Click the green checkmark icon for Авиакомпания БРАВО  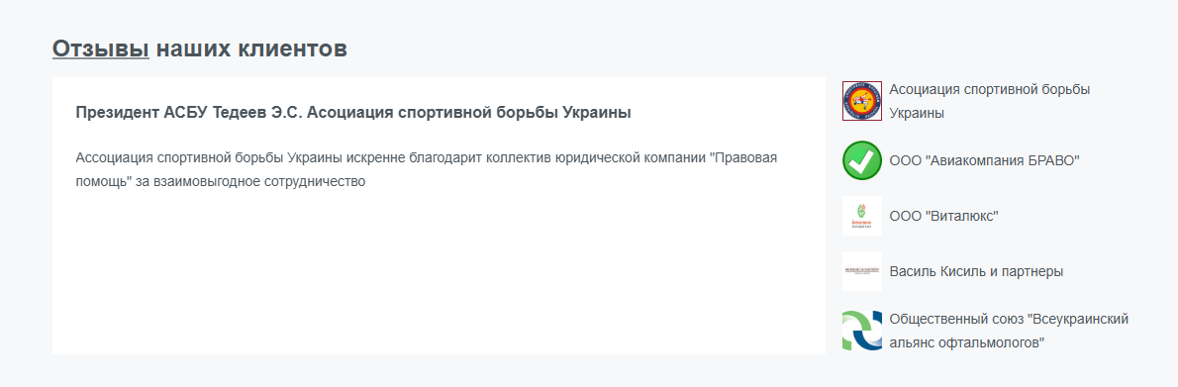(x=861, y=160)
